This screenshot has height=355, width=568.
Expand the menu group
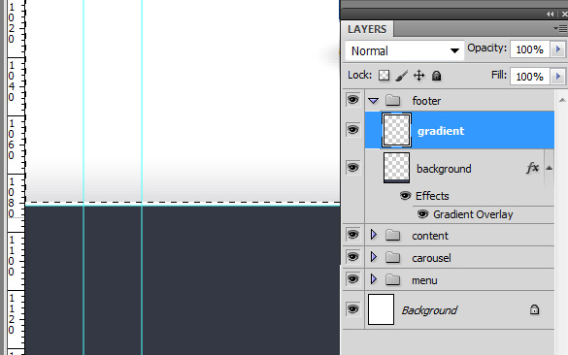[374, 279]
